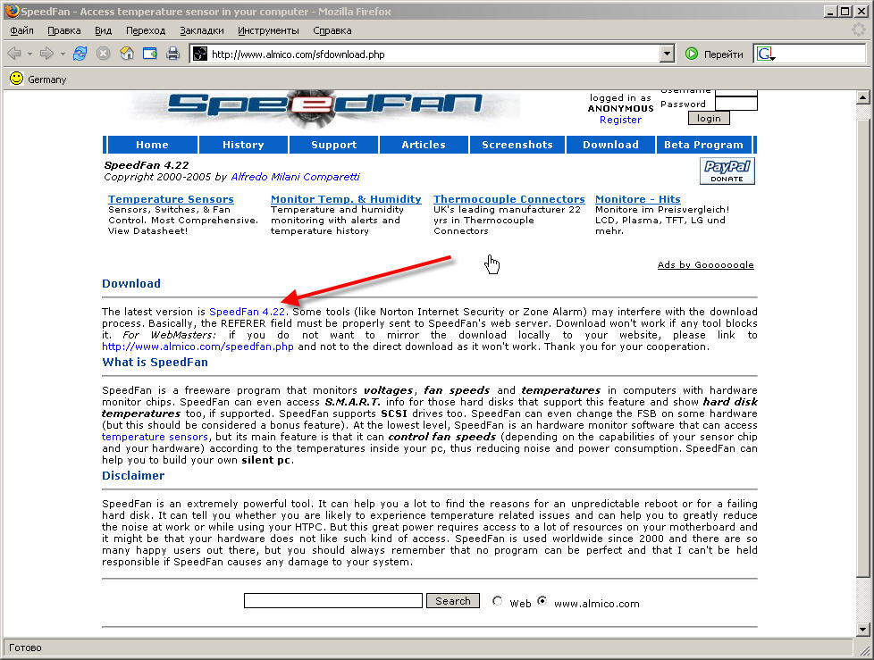Click the vertical scrollbar up arrow
This screenshot has height=660, width=874.
click(863, 97)
